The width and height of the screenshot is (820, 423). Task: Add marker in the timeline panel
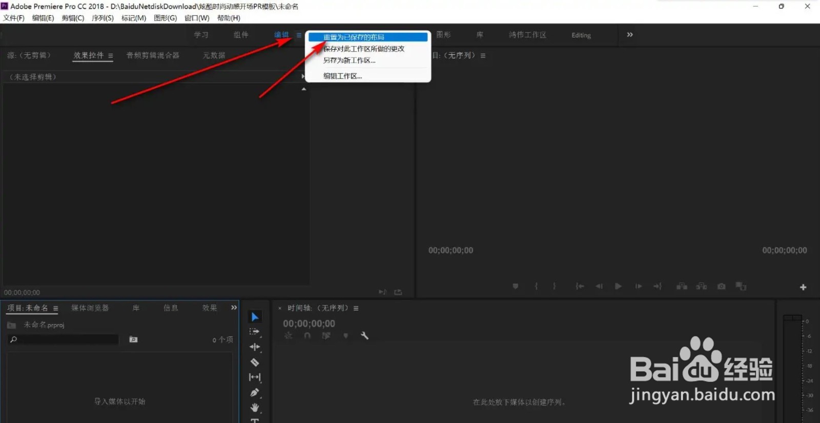[345, 336]
